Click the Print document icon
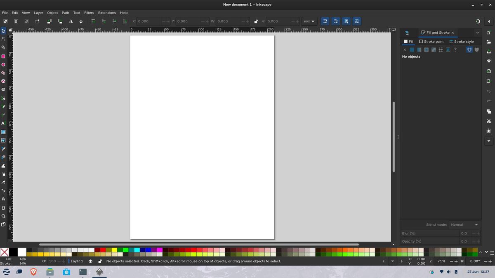The image size is (495, 278). 489,61
